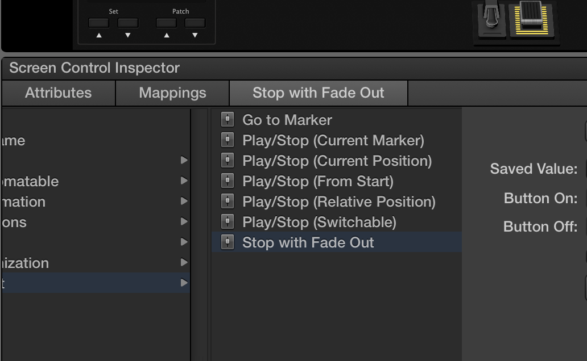This screenshot has width=587, height=361.
Task: Expand the row ending in 'mation'
Action: 184,202
